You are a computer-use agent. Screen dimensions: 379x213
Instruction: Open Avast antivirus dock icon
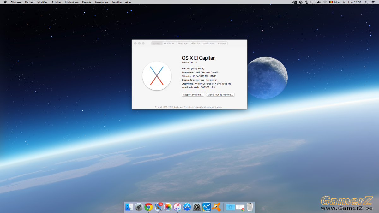pyautogui.click(x=216, y=207)
